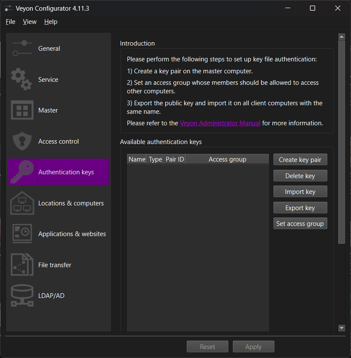This screenshot has height=358, width=351.
Task: Click the Import key button
Action: 300,191
